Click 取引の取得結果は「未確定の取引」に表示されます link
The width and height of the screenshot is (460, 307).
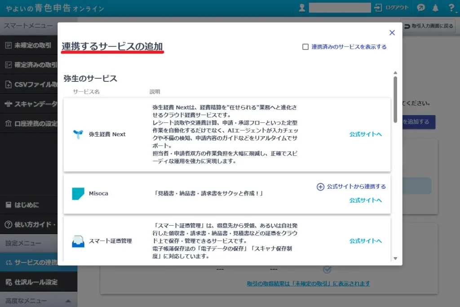click(308, 284)
